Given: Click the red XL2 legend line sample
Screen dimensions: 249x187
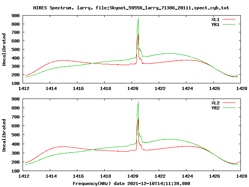Looking at the screenshot, I should coord(229,103).
